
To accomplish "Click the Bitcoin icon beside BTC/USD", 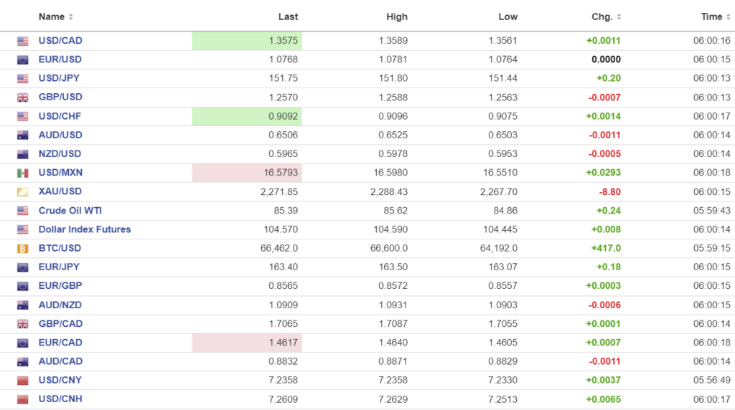I will [x=23, y=248].
